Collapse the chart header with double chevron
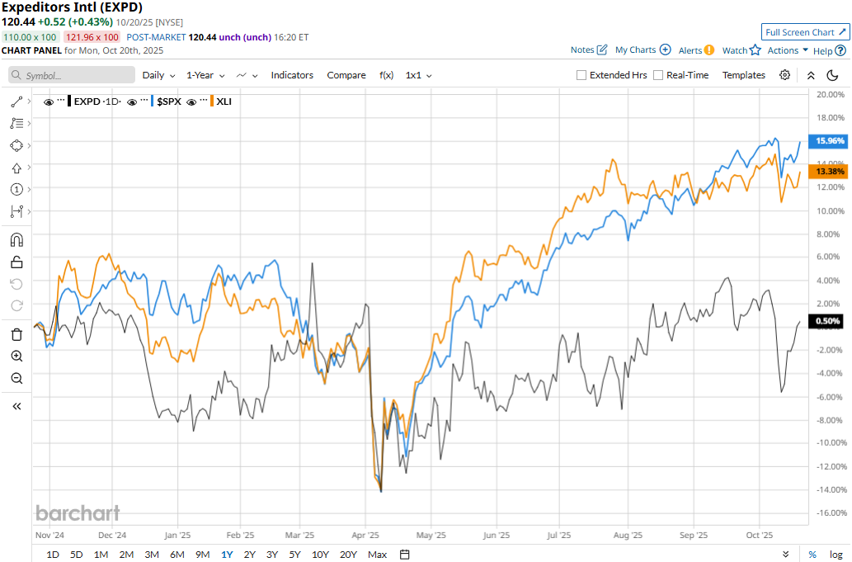 pos(811,76)
